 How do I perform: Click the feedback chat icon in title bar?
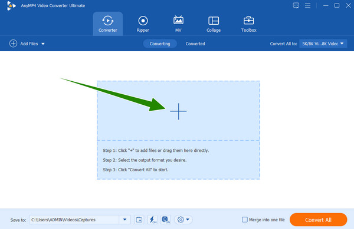296,5
